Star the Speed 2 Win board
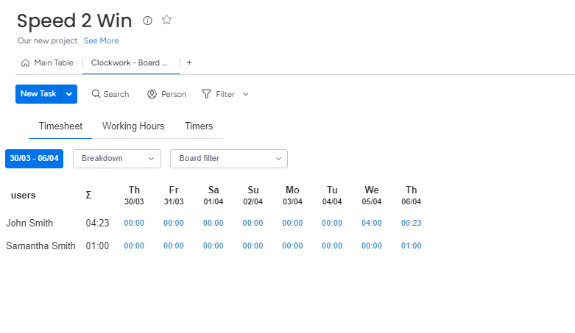575x333 pixels. [167, 21]
